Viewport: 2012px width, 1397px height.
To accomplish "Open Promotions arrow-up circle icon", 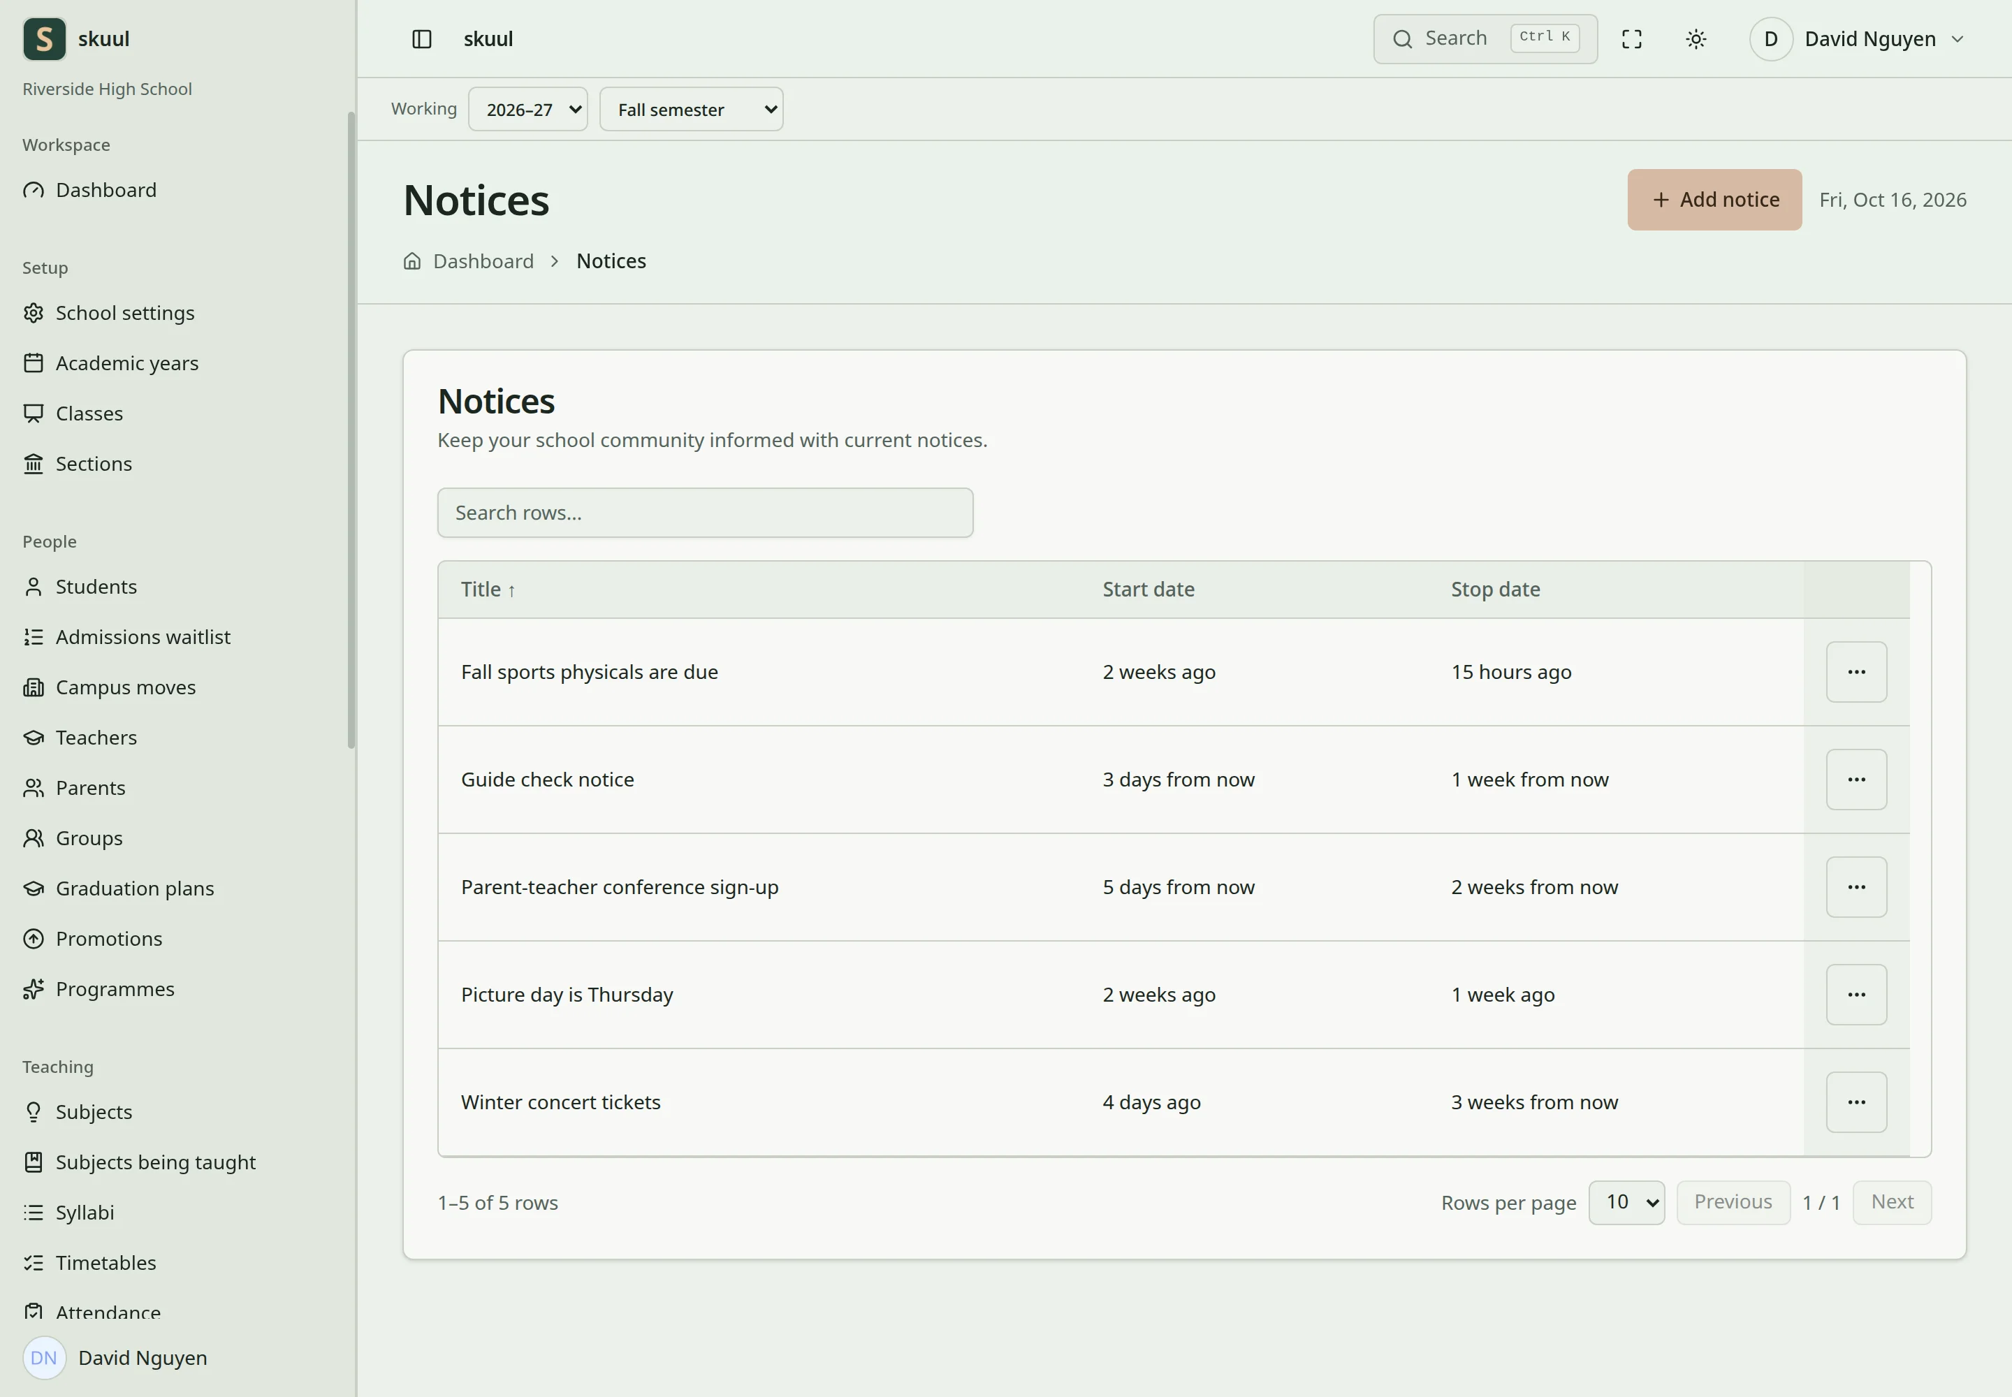I will click(34, 938).
